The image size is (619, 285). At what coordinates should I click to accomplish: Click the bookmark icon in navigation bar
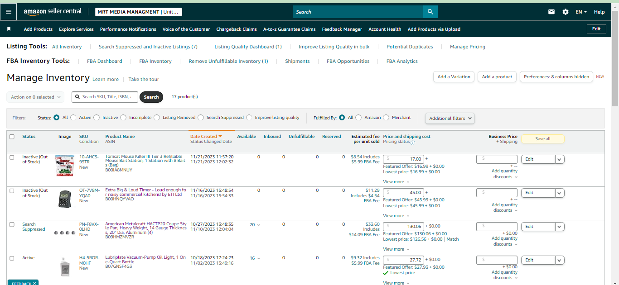click(x=9, y=29)
